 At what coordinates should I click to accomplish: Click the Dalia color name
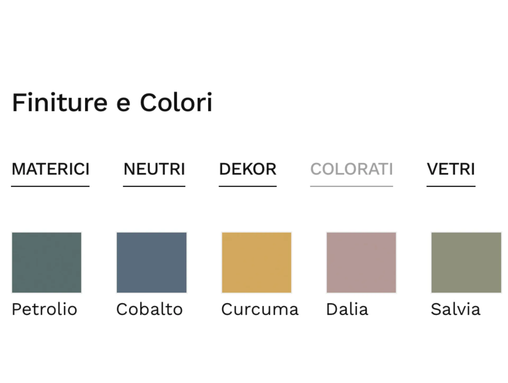click(x=347, y=309)
